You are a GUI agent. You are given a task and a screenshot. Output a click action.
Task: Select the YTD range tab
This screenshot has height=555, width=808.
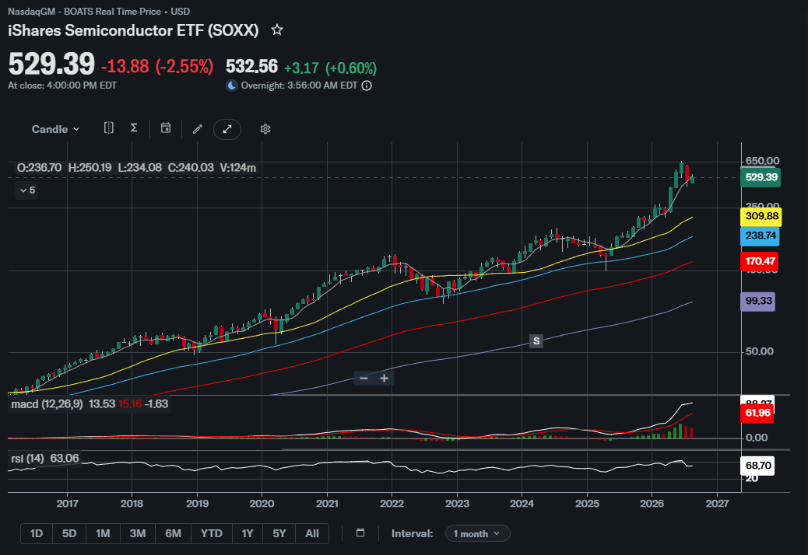(x=212, y=533)
